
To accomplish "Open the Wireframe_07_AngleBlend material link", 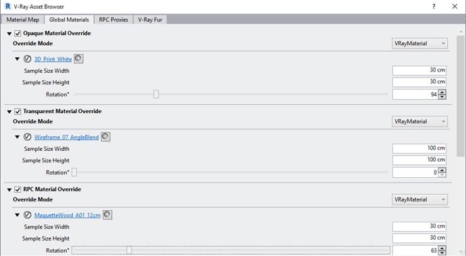I will click(x=66, y=137).
